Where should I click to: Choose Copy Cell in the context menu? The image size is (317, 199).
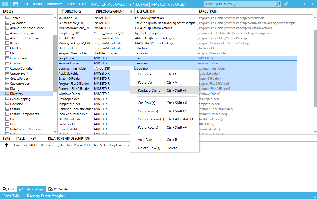pos(164,74)
